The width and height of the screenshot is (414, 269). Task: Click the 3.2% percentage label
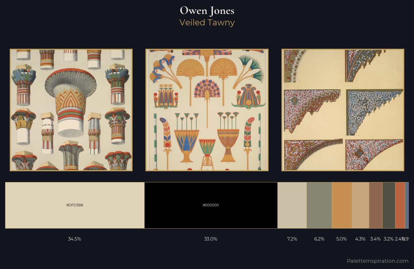[389, 239]
